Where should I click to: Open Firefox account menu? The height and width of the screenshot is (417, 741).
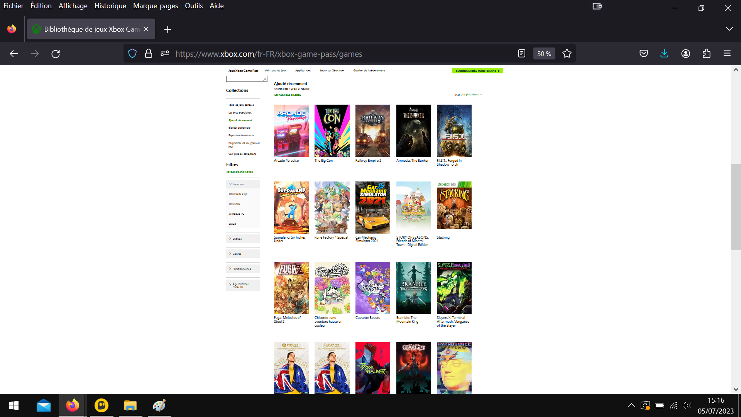point(686,54)
